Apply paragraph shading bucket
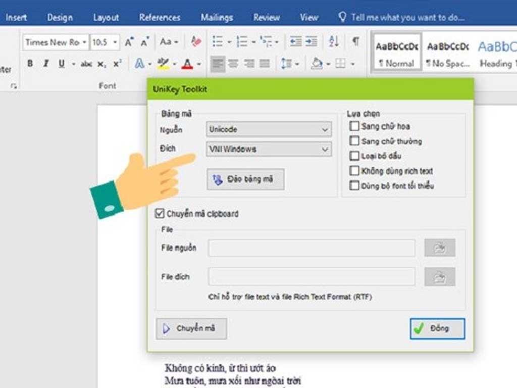This screenshot has width=517, height=388. (317, 63)
